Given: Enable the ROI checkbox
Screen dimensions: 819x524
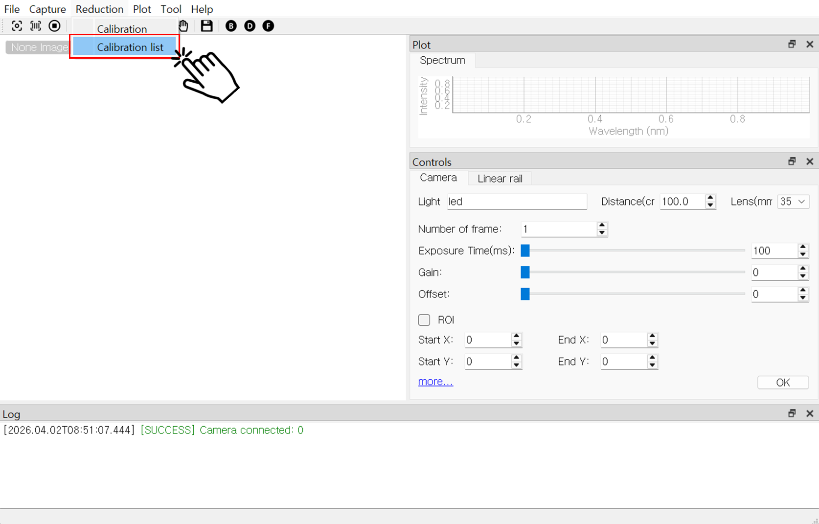Looking at the screenshot, I should [x=424, y=320].
